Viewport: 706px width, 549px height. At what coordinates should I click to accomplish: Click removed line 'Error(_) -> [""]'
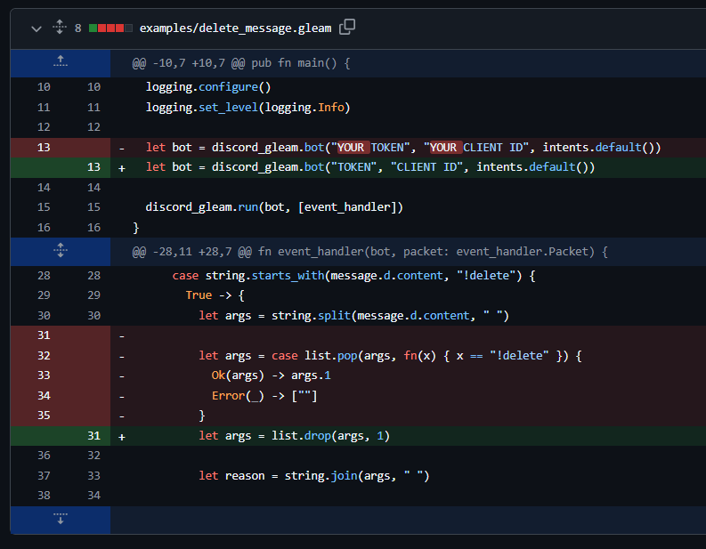pos(264,396)
